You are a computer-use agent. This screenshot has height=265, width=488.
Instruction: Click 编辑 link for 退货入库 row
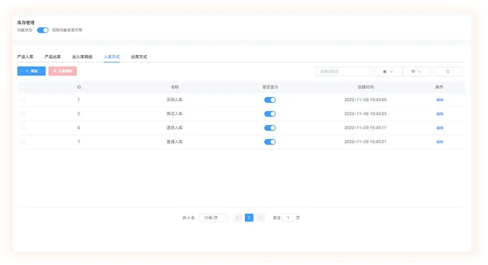(x=439, y=128)
